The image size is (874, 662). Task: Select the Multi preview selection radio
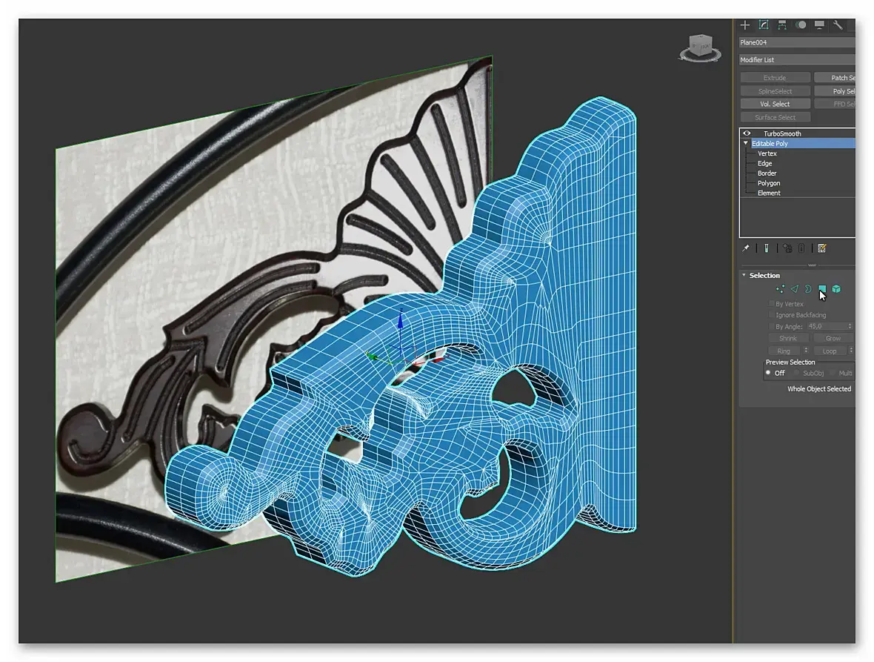[833, 373]
